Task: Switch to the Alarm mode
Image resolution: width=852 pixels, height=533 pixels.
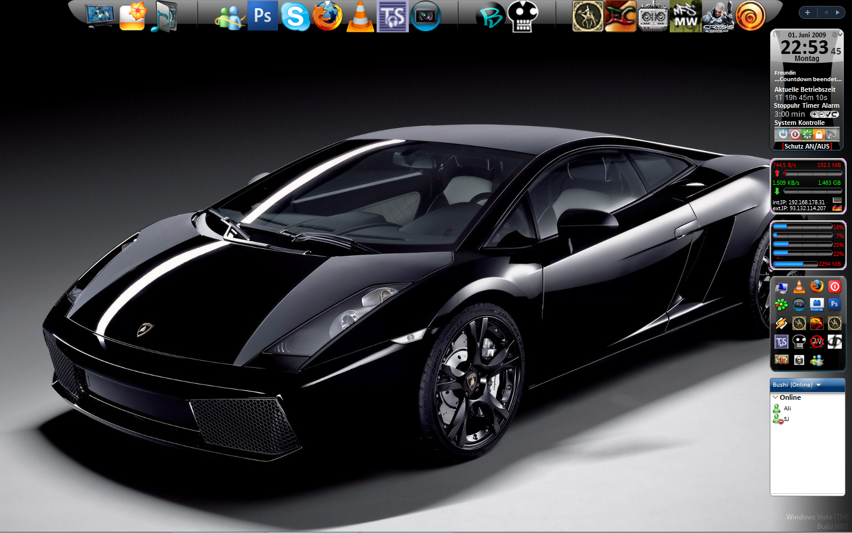Action: [830, 105]
